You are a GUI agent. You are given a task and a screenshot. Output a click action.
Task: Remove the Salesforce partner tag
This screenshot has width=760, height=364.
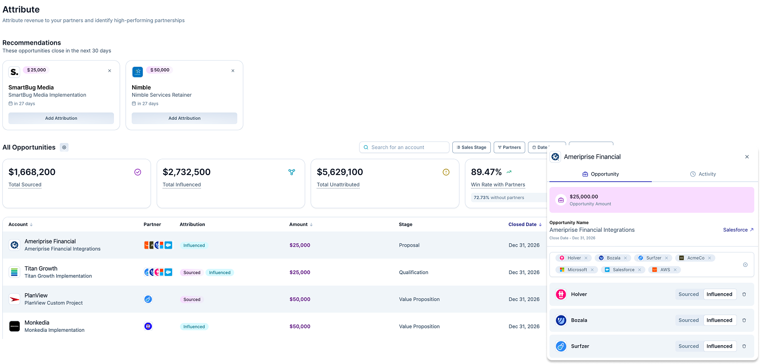pos(639,270)
